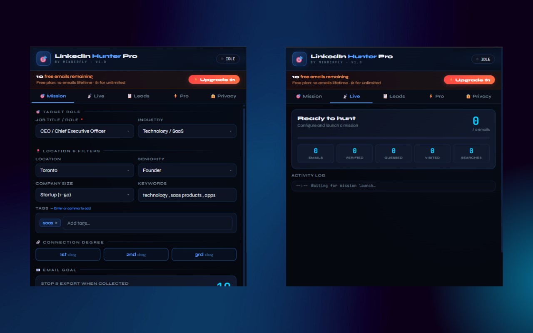The image size is (533, 333).
Task: Click the Visited counter card
Action: (x=432, y=154)
